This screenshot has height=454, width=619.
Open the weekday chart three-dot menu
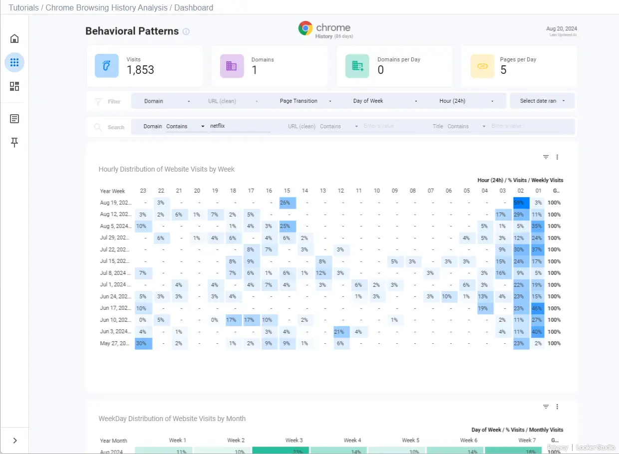pyautogui.click(x=557, y=407)
